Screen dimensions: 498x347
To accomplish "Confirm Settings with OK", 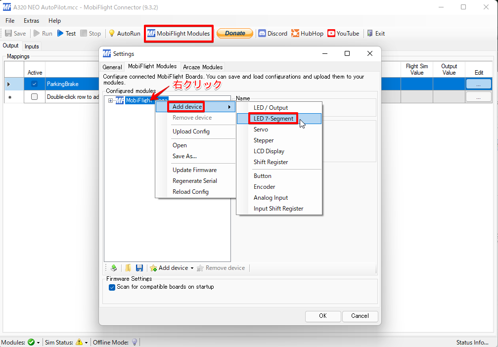I will [x=323, y=316].
